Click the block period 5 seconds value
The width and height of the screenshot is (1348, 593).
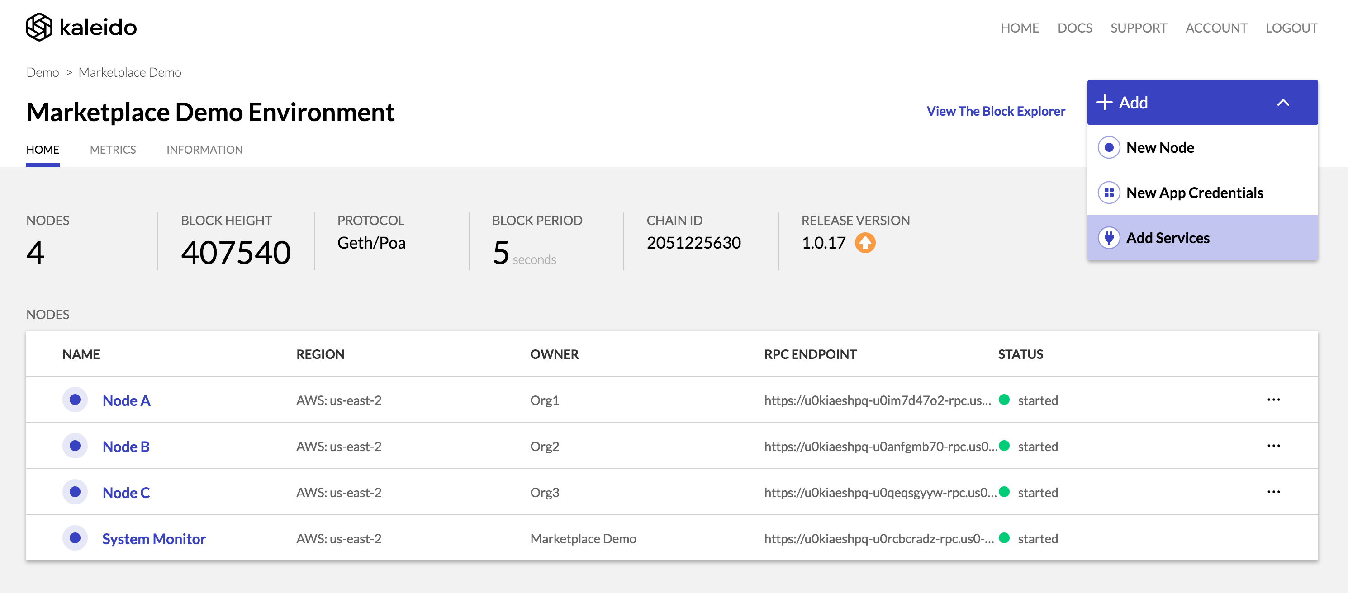click(x=524, y=253)
